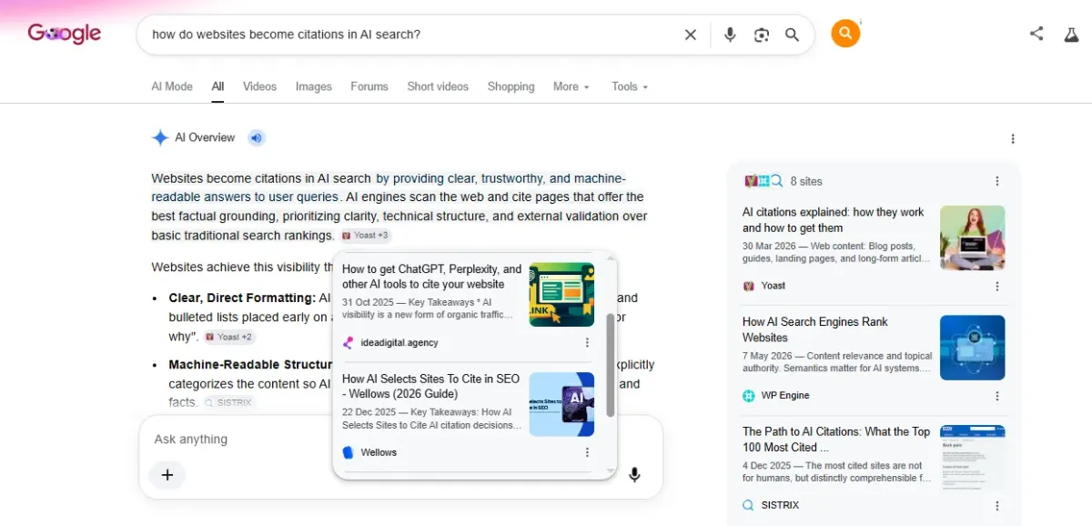Click the SISTRIX citation chip
This screenshot has height=526, width=1092.
(x=229, y=402)
